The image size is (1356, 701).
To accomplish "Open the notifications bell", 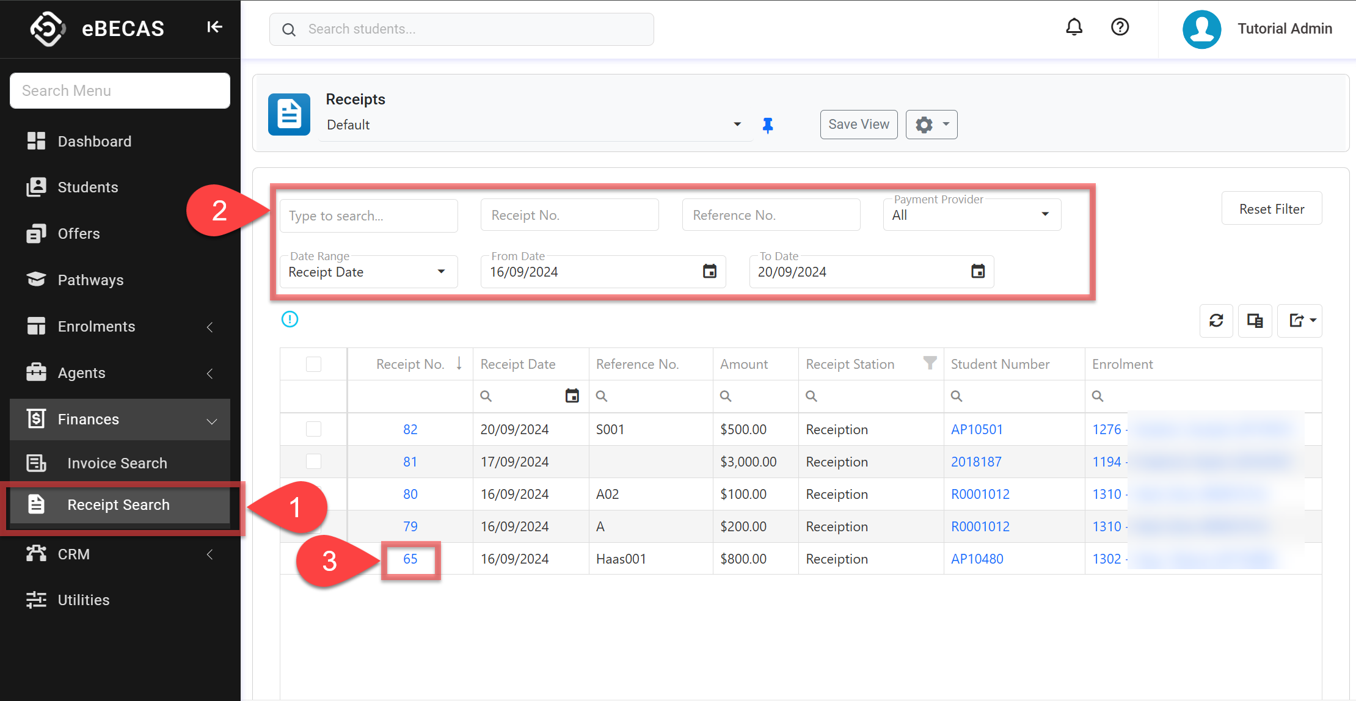I will click(1074, 27).
